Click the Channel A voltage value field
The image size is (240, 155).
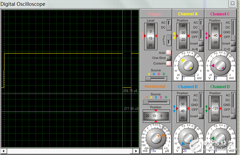(189, 79)
